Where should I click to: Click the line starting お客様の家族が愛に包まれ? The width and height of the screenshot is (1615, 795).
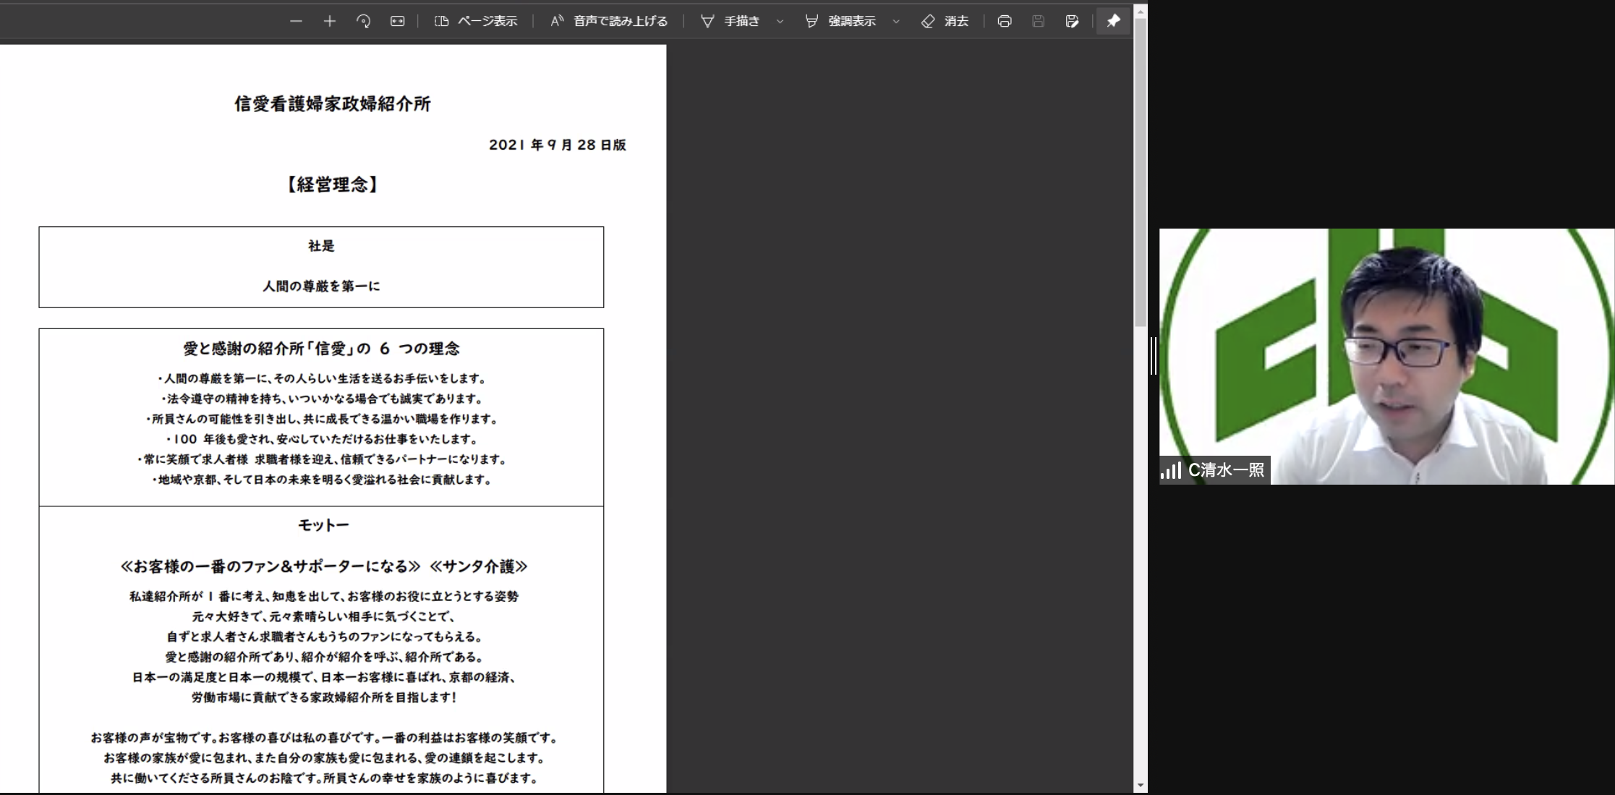[324, 759]
